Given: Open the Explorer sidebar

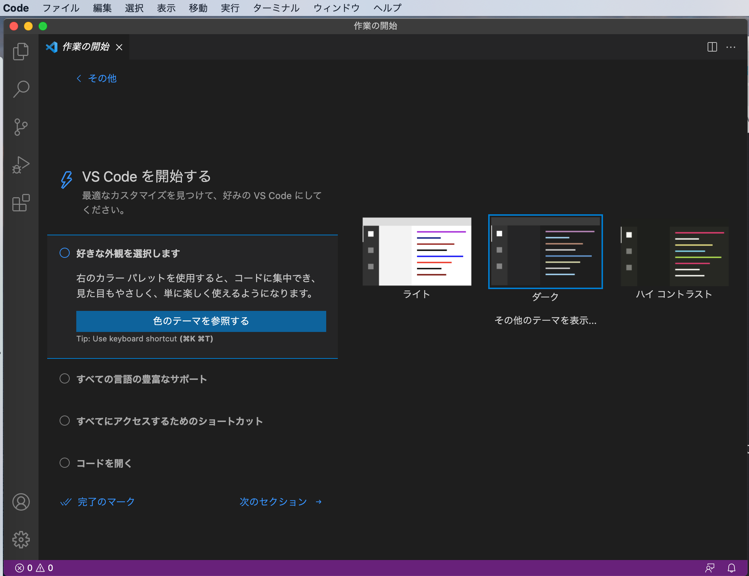Looking at the screenshot, I should [21, 52].
